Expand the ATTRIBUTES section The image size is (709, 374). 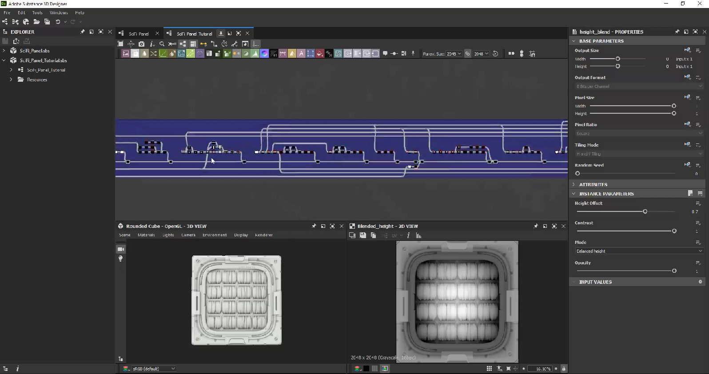[x=593, y=184]
